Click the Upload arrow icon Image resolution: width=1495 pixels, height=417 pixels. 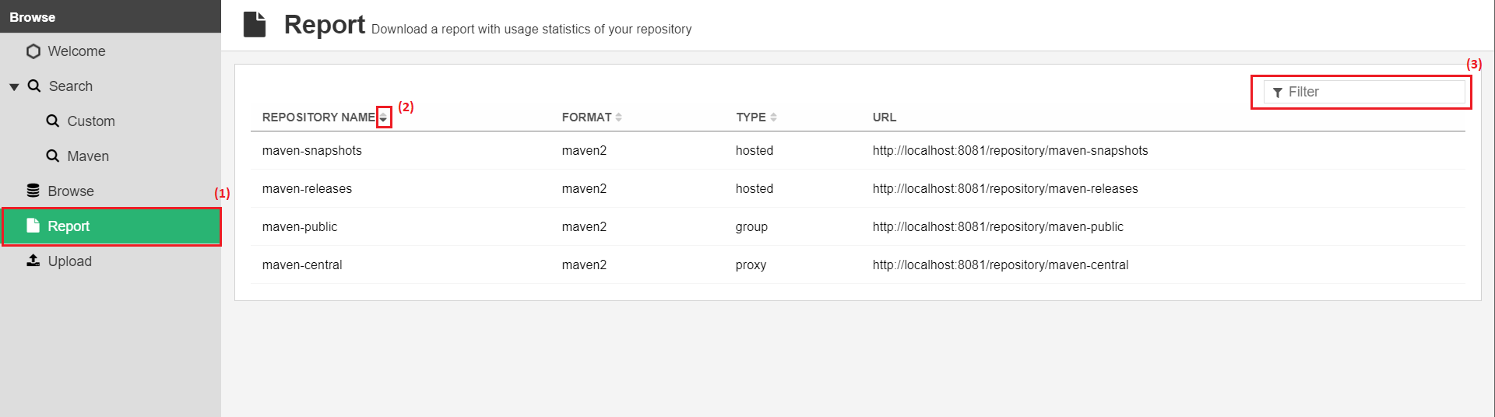[33, 261]
